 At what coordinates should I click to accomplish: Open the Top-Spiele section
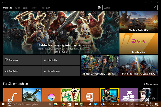[x=22, y=71]
